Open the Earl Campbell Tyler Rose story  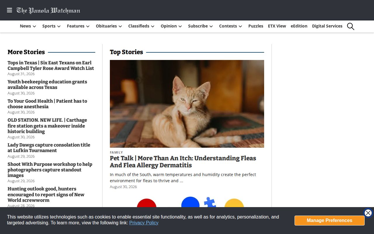[51, 66]
